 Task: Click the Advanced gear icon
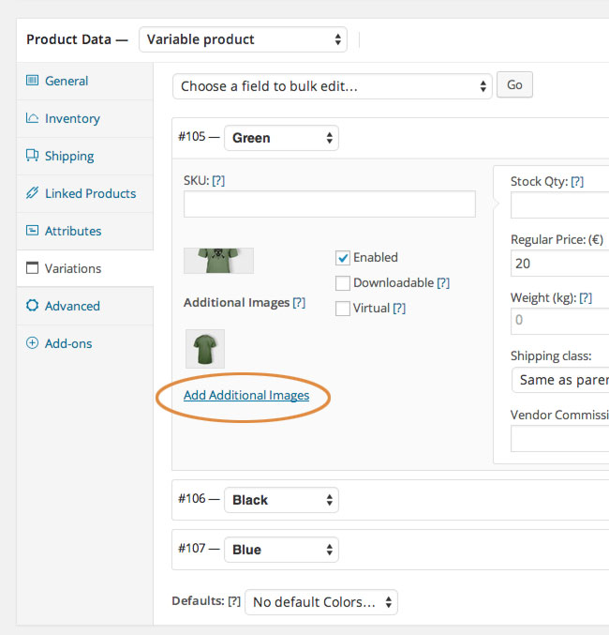(x=33, y=306)
